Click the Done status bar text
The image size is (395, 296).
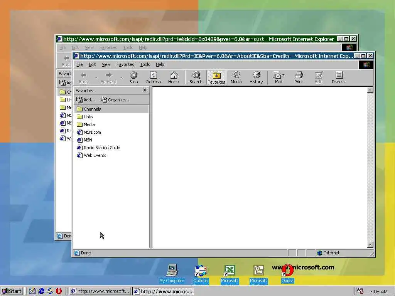point(86,253)
